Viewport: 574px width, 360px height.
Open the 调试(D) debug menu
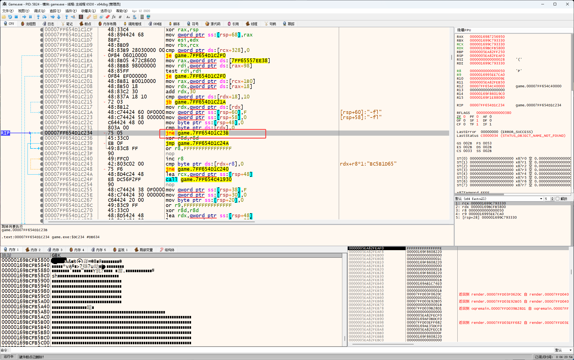click(39, 11)
